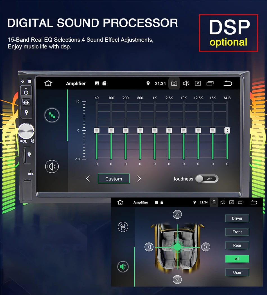Click the green balance point on the car
267x295 pixels.
177,247
